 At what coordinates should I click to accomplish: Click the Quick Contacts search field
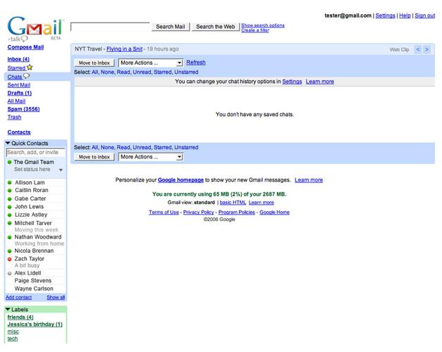[35, 152]
